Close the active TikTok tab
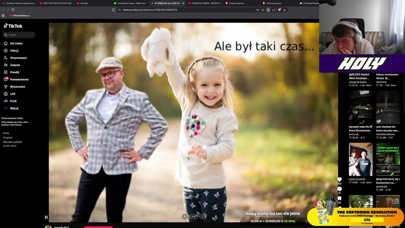This screenshot has width=405, height=228. (184, 3)
